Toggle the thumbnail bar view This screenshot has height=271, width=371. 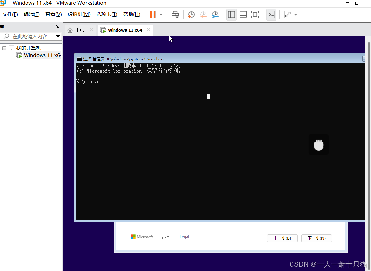(243, 15)
